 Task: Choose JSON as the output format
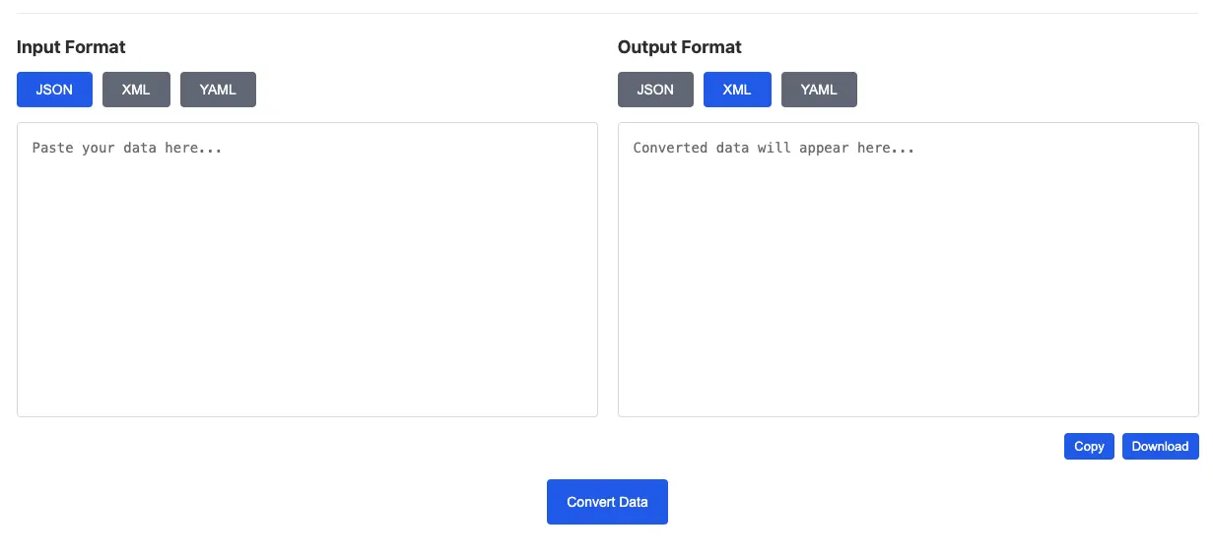(655, 90)
